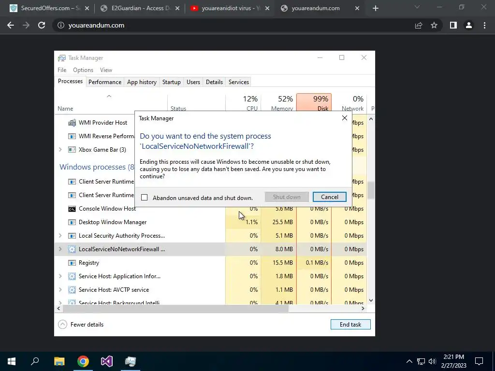Open the App history tab

[142, 82]
